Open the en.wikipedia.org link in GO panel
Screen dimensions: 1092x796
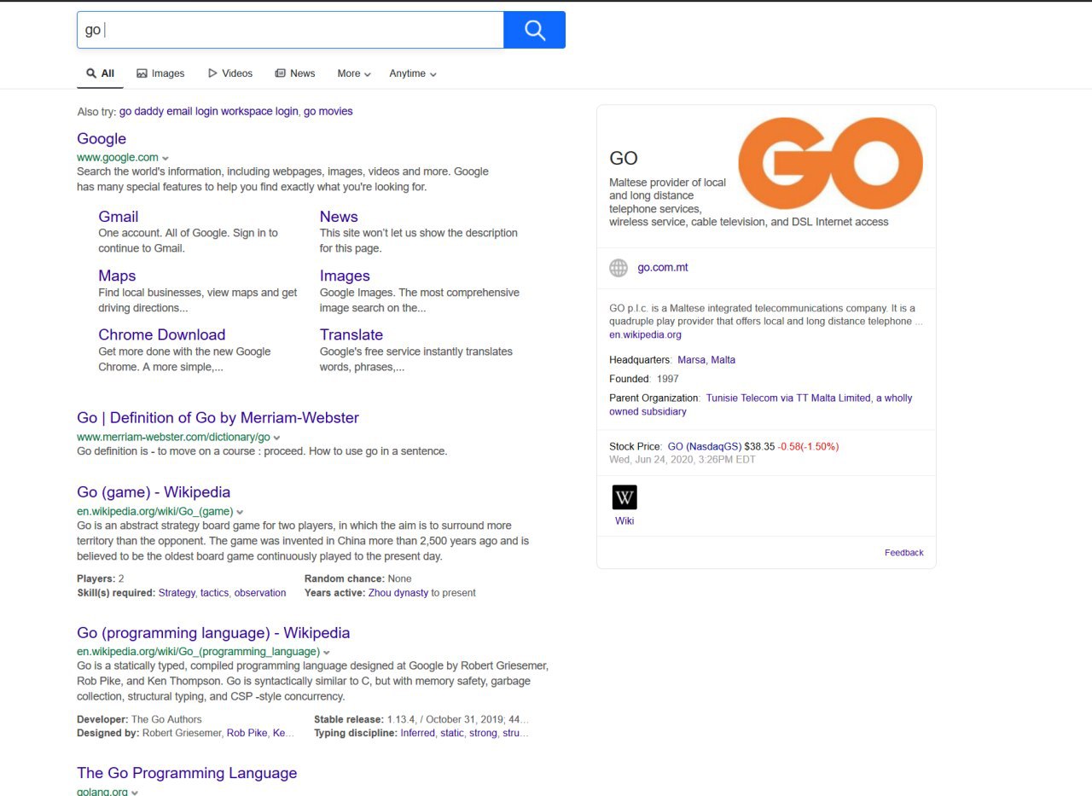[x=645, y=335]
